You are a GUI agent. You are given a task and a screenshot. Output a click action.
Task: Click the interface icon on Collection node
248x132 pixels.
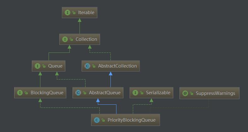[65, 39]
